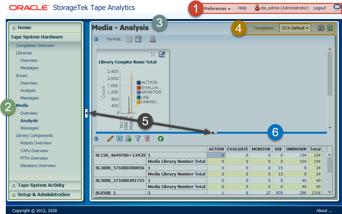The height and width of the screenshot is (214, 342).
Task: Open CAPs Overview
Action: click(x=34, y=151)
